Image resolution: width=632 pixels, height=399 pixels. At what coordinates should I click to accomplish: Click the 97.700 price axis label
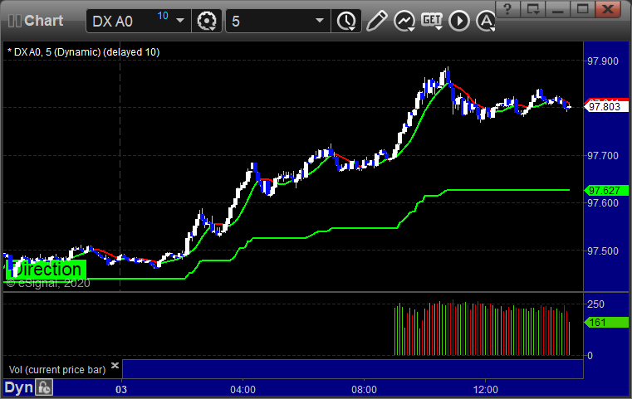coord(603,155)
